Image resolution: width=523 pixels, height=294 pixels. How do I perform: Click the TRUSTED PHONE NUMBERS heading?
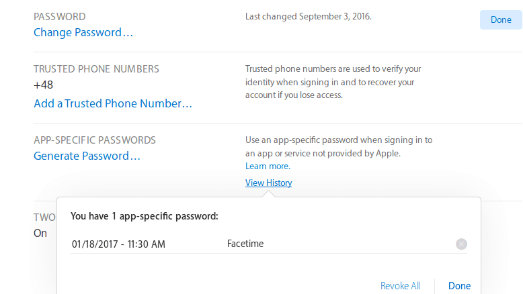[96, 69]
